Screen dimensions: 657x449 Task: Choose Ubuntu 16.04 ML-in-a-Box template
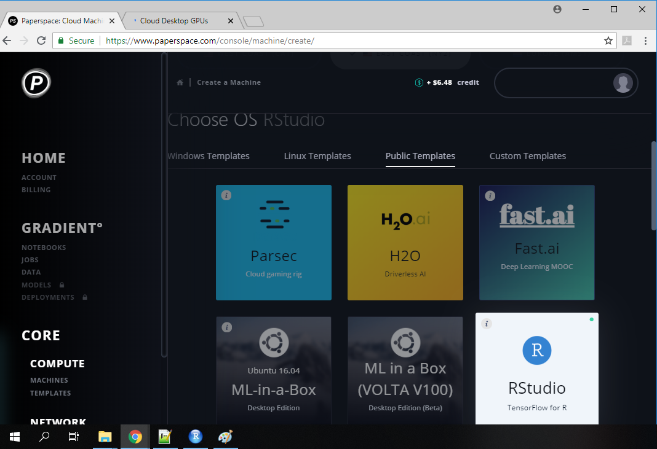(274, 371)
